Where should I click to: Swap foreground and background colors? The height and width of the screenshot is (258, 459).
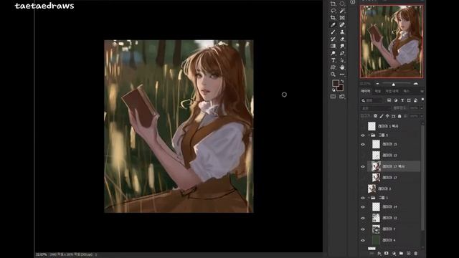(342, 81)
